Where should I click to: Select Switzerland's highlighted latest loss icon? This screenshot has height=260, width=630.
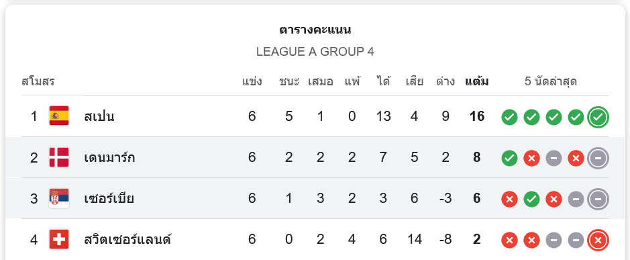pos(598,241)
